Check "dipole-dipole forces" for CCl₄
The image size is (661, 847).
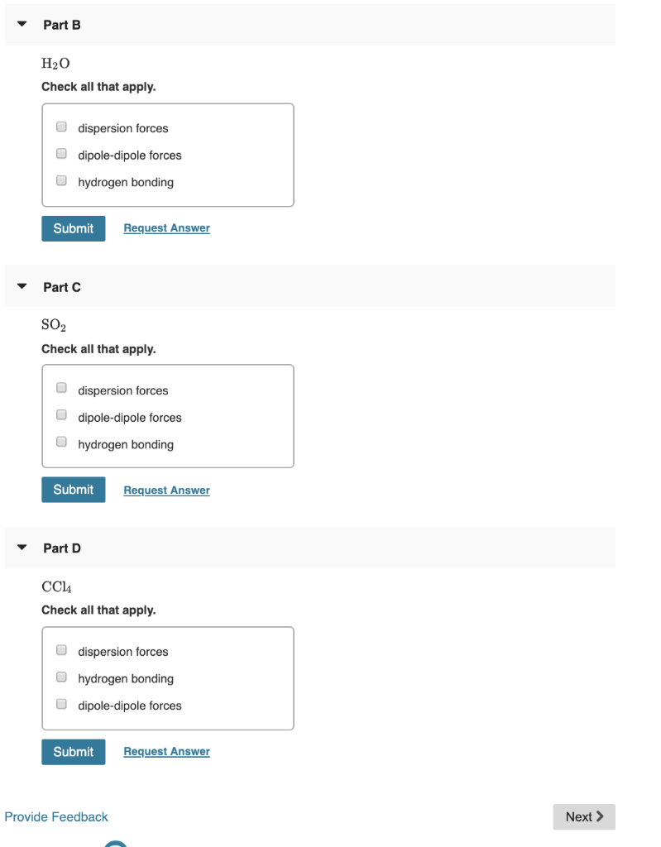(x=61, y=703)
